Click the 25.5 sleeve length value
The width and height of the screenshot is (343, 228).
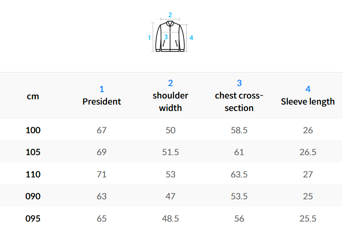click(308, 218)
